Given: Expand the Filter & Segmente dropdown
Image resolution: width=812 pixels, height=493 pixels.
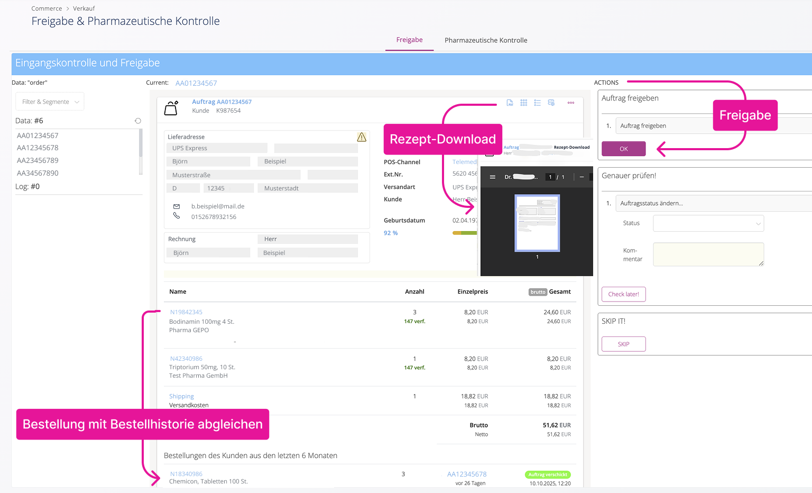Looking at the screenshot, I should point(50,102).
